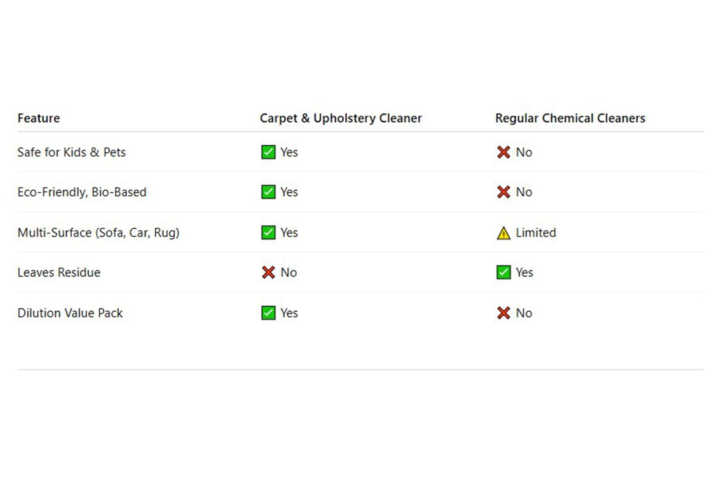Click red X in Safe for Kids row
This screenshot has width=716, height=477.
503,152
